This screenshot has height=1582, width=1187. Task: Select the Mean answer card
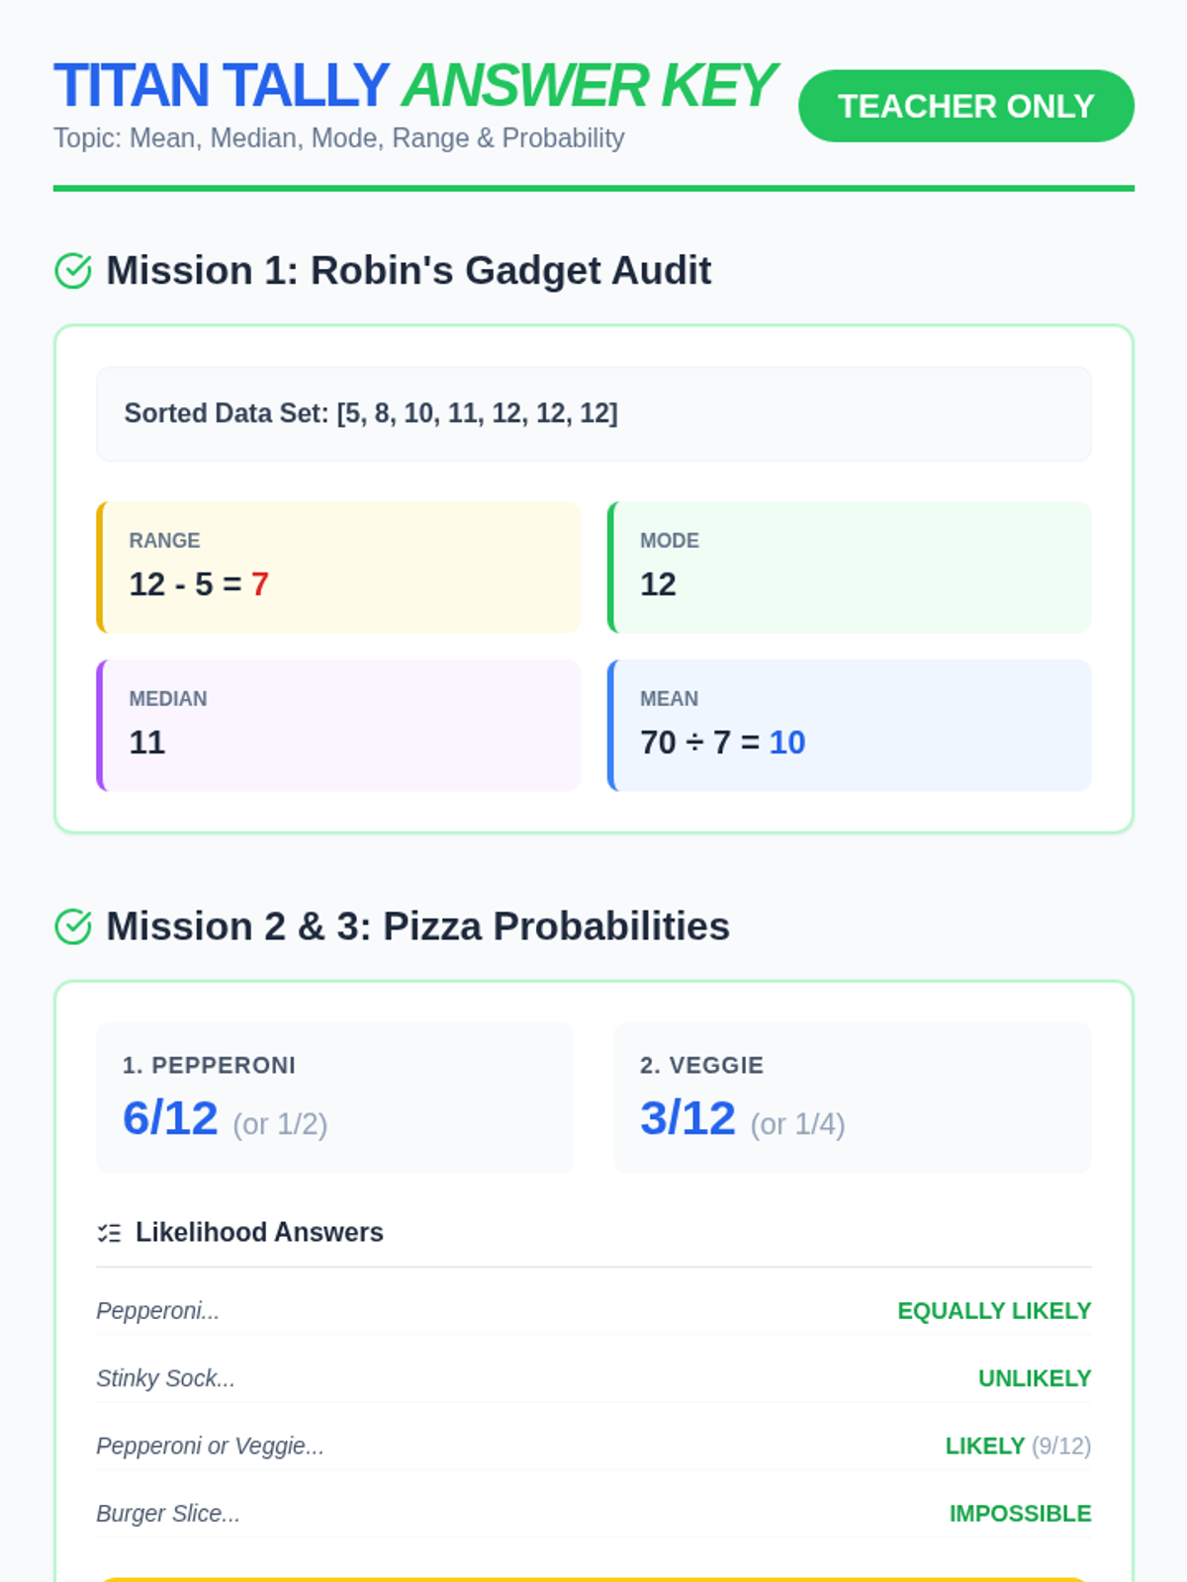[849, 726]
